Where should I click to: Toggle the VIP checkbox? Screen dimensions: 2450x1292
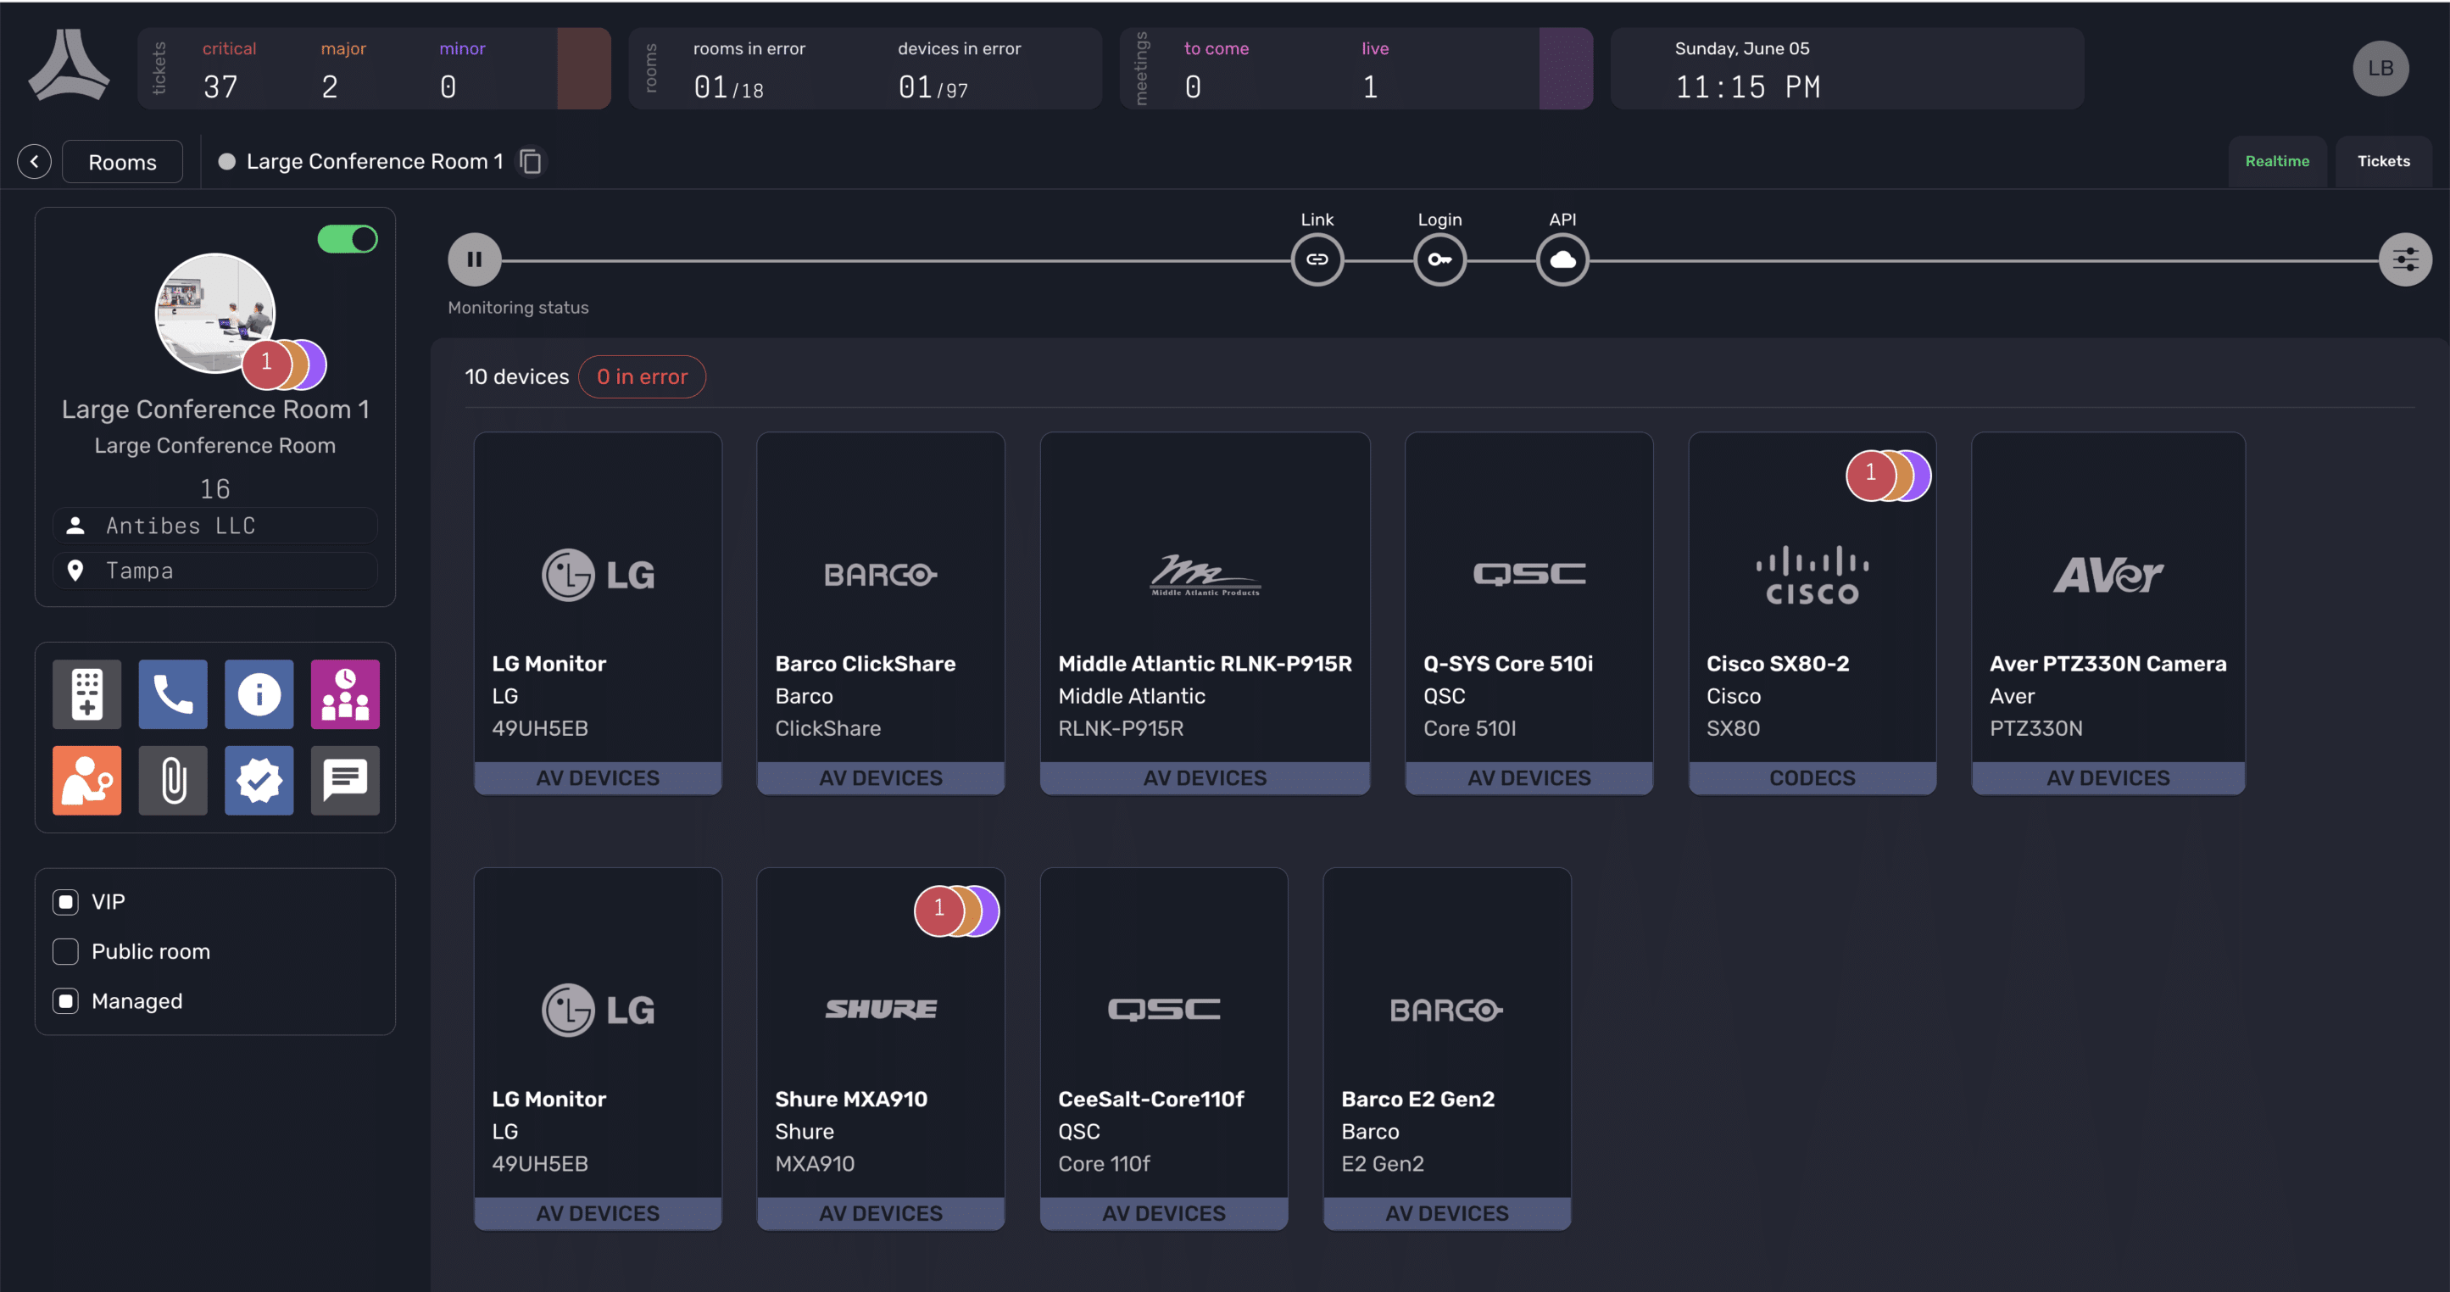65,902
